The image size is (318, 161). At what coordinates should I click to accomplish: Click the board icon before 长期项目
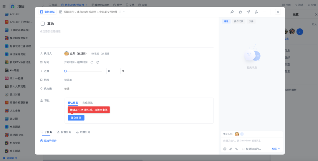61,12
